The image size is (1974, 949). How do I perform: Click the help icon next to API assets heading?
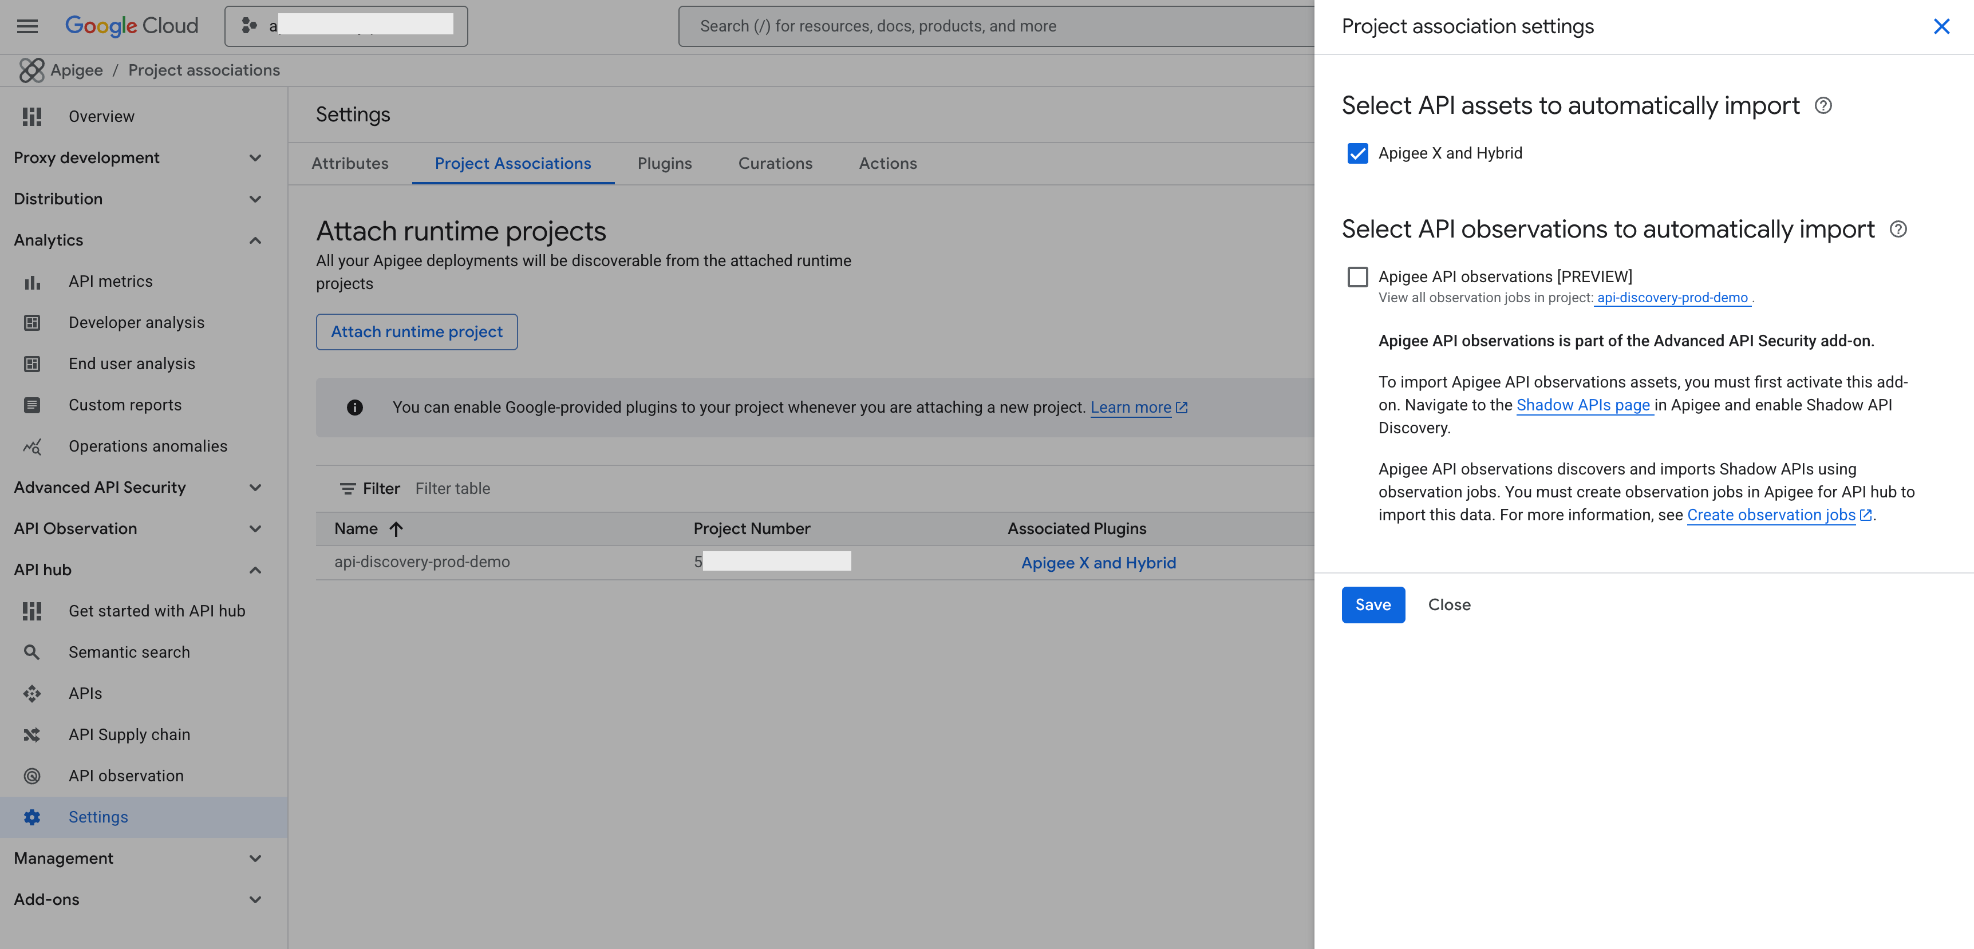coord(1825,106)
